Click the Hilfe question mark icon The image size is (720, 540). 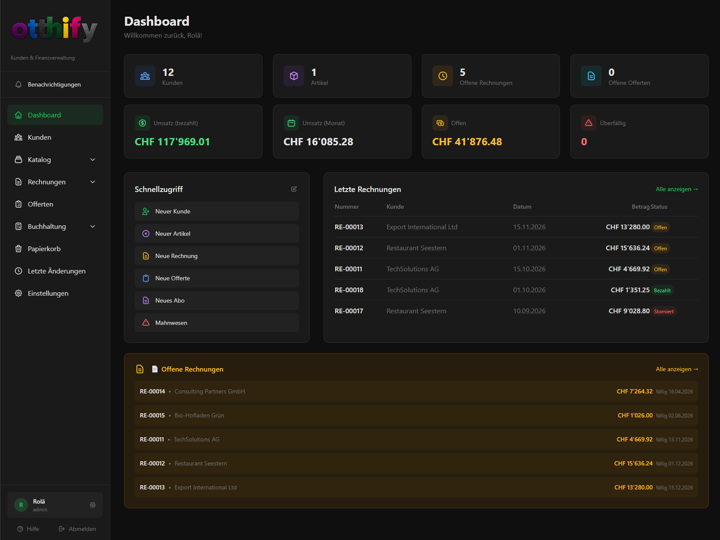click(20, 529)
